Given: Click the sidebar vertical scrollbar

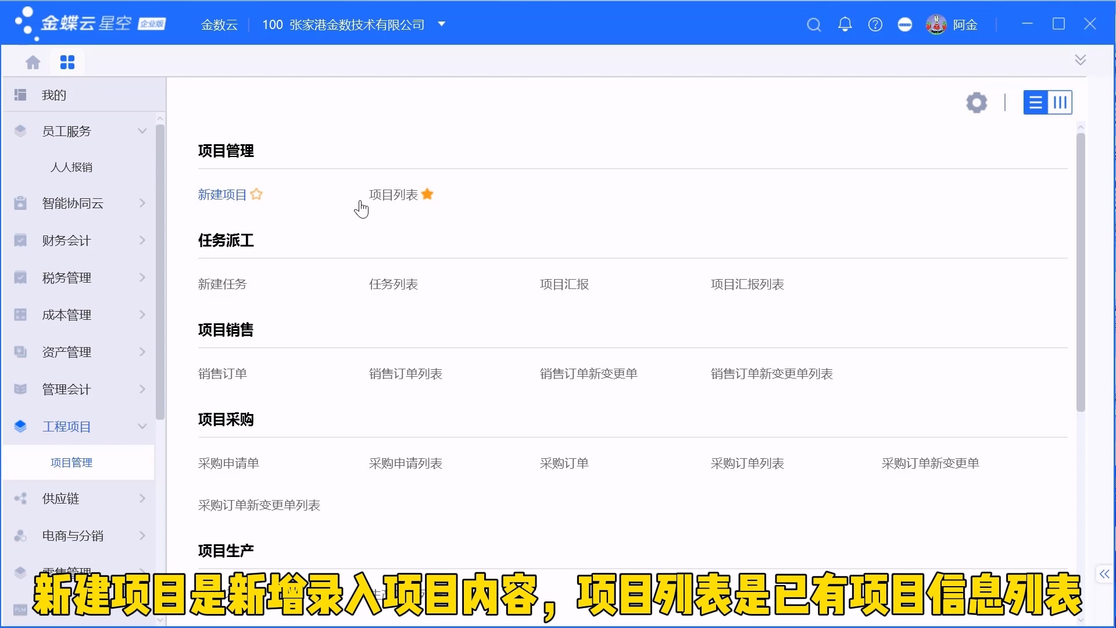Looking at the screenshot, I should [160, 272].
